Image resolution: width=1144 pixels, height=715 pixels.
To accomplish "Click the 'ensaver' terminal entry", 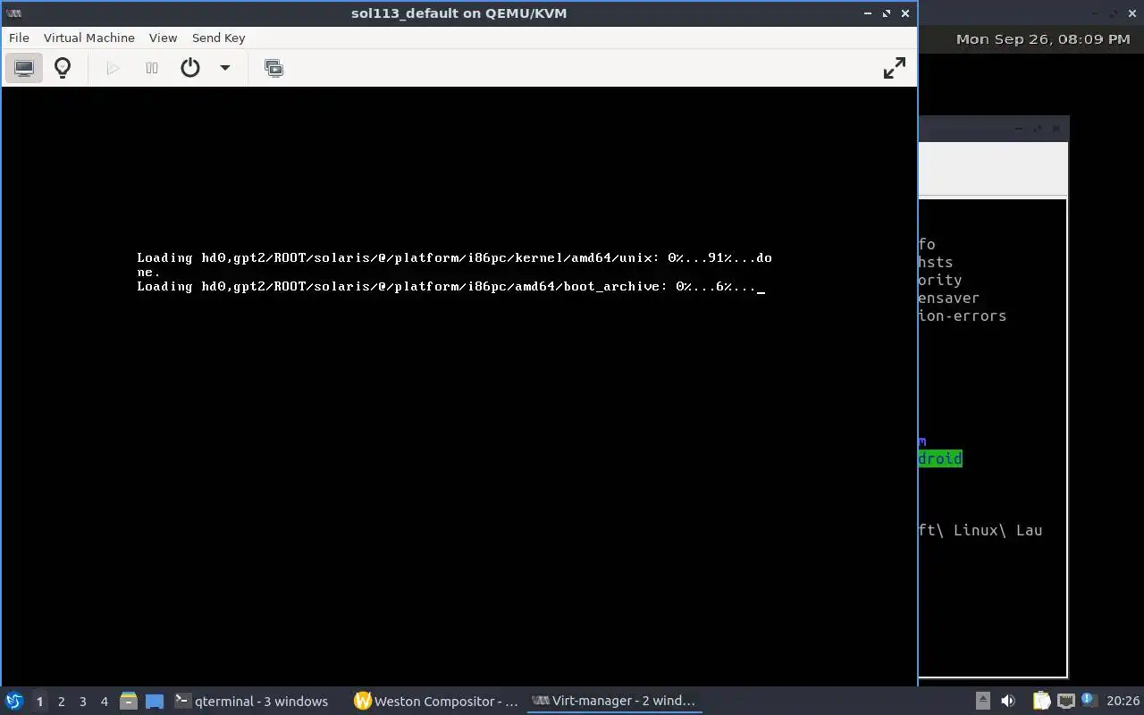I will 949,298.
